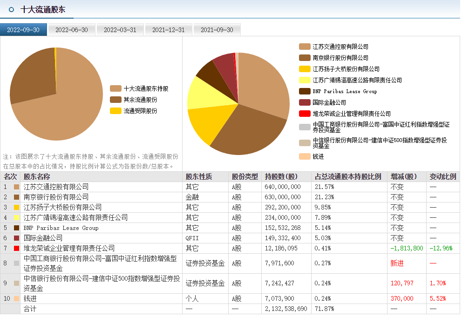Select shareholder 钱进 in table row 10
Viewport: 462px width, 317px height.
30,298
